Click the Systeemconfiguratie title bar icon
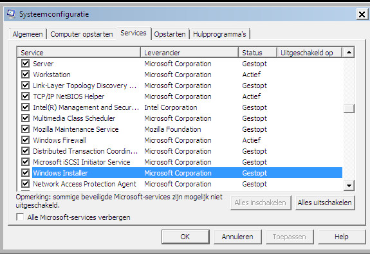Image resolution: width=370 pixels, height=254 pixels. (11, 14)
